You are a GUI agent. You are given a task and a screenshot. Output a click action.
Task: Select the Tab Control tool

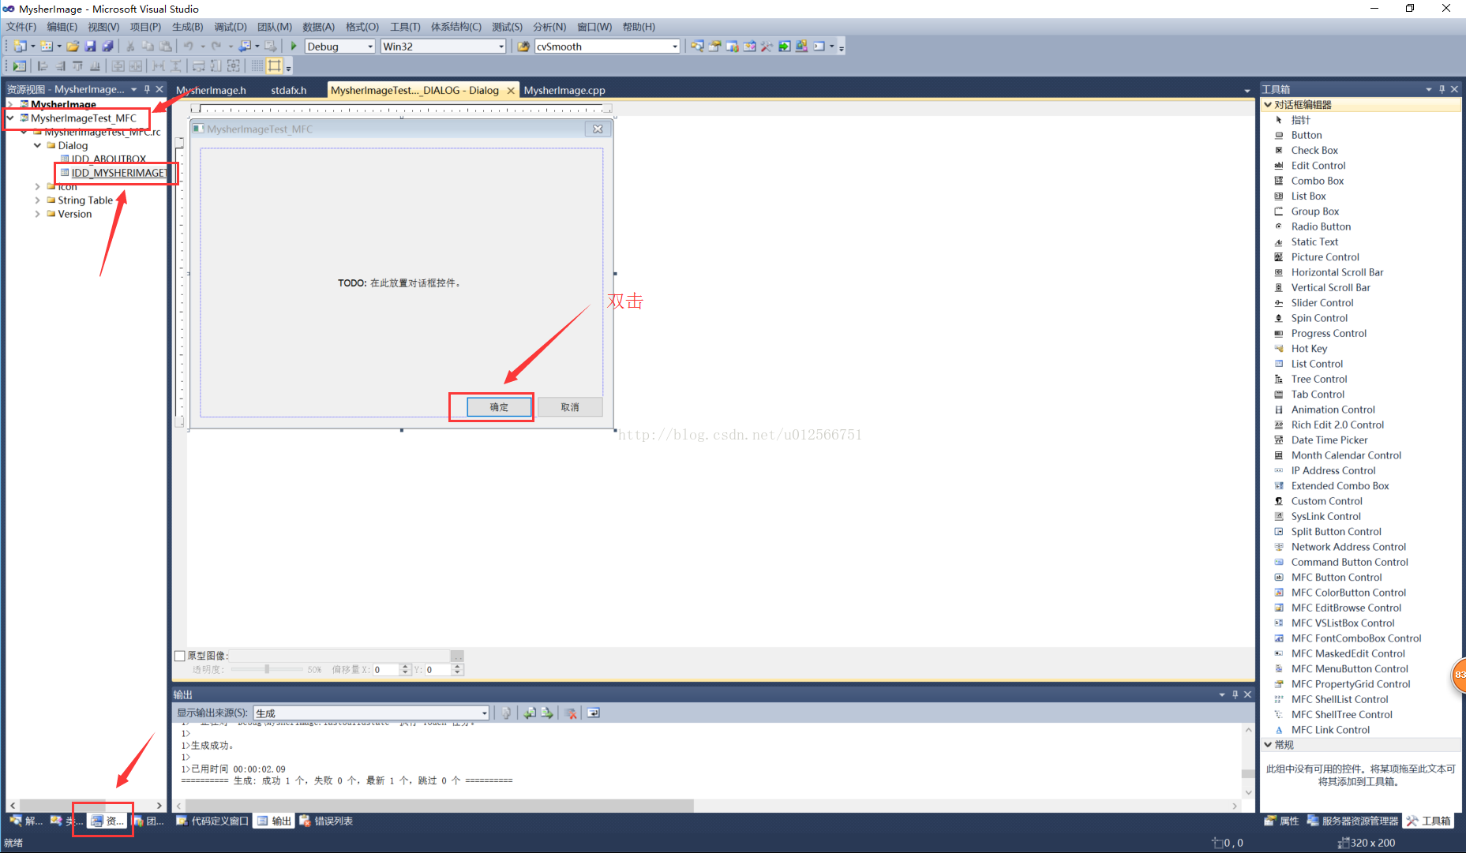(x=1318, y=395)
